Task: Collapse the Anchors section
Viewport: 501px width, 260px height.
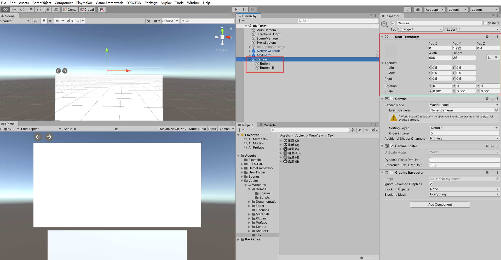Action: (383, 63)
